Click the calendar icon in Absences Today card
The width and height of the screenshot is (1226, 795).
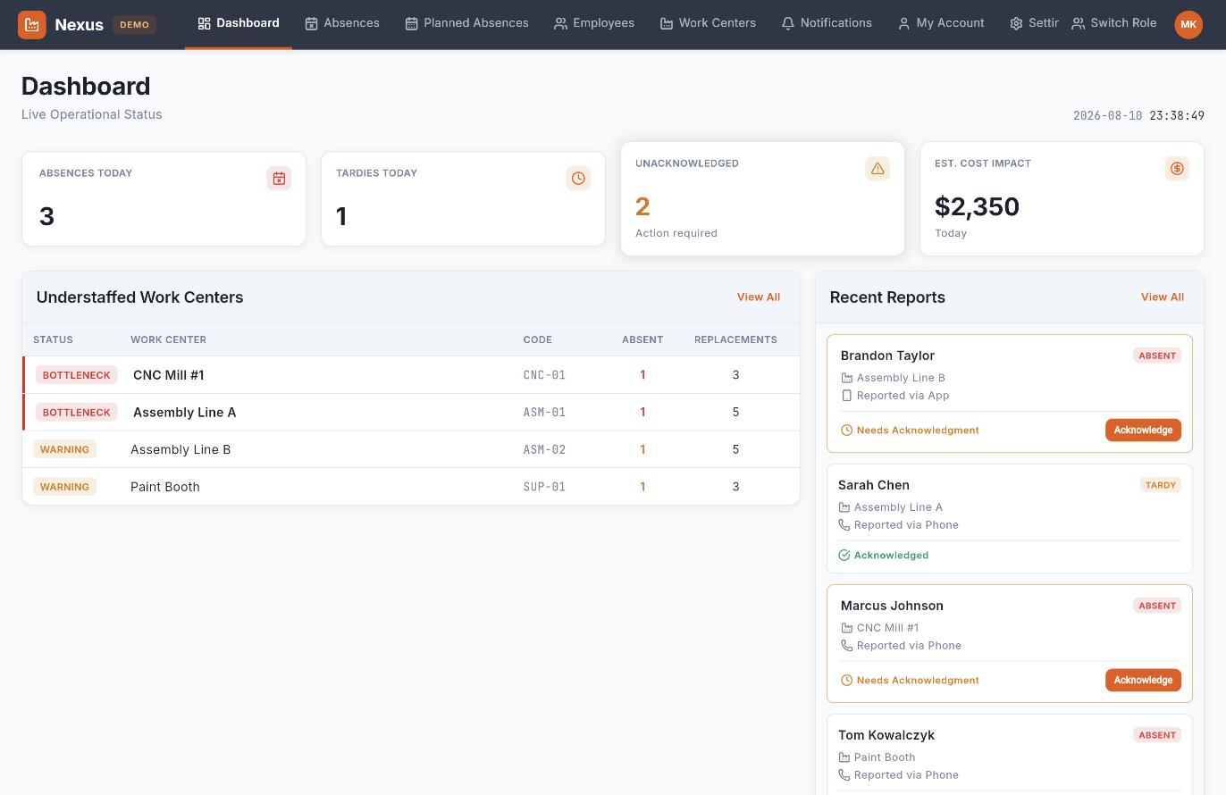279,179
